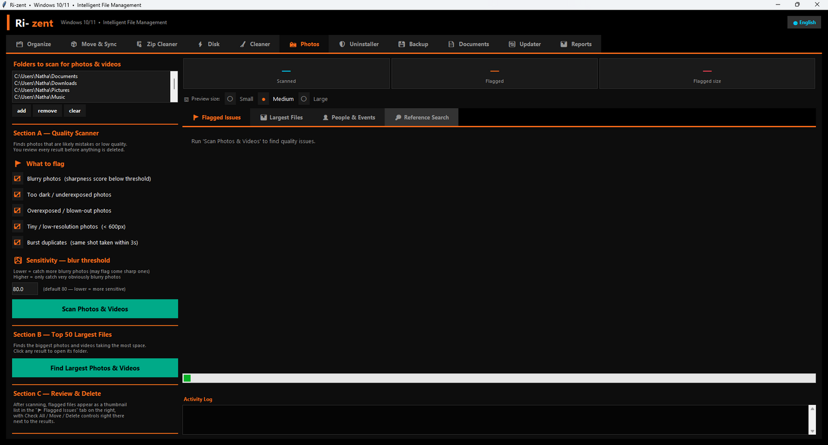Click the scan progress bar
The height and width of the screenshot is (445, 828).
click(499, 378)
